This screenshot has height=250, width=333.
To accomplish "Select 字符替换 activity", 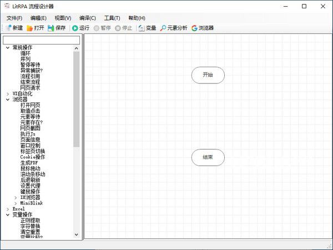I will click(30, 226).
